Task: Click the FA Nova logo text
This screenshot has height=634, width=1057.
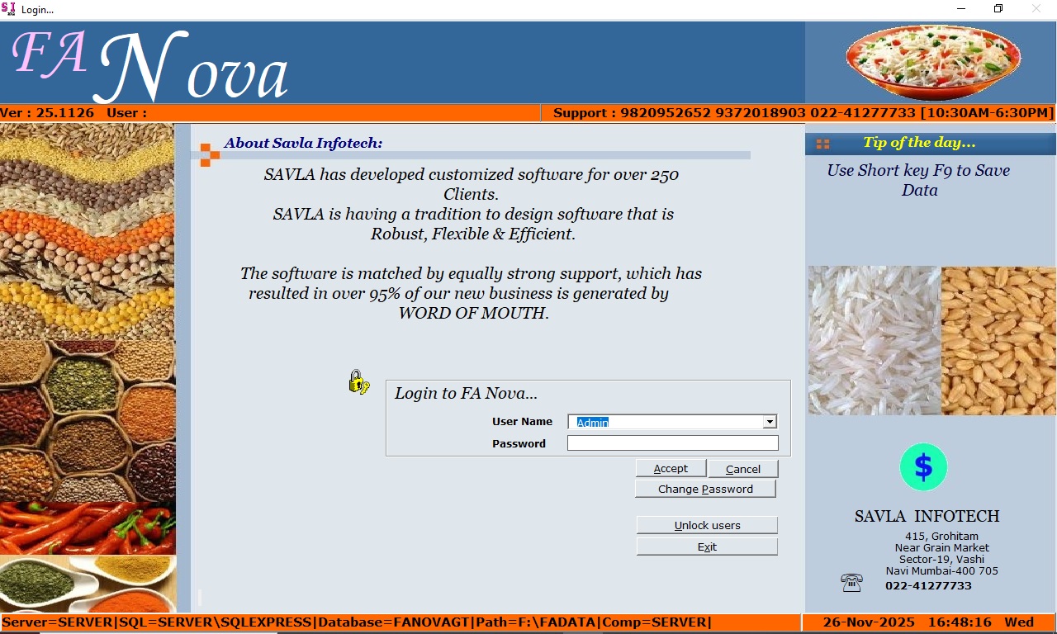Action: tap(150, 66)
